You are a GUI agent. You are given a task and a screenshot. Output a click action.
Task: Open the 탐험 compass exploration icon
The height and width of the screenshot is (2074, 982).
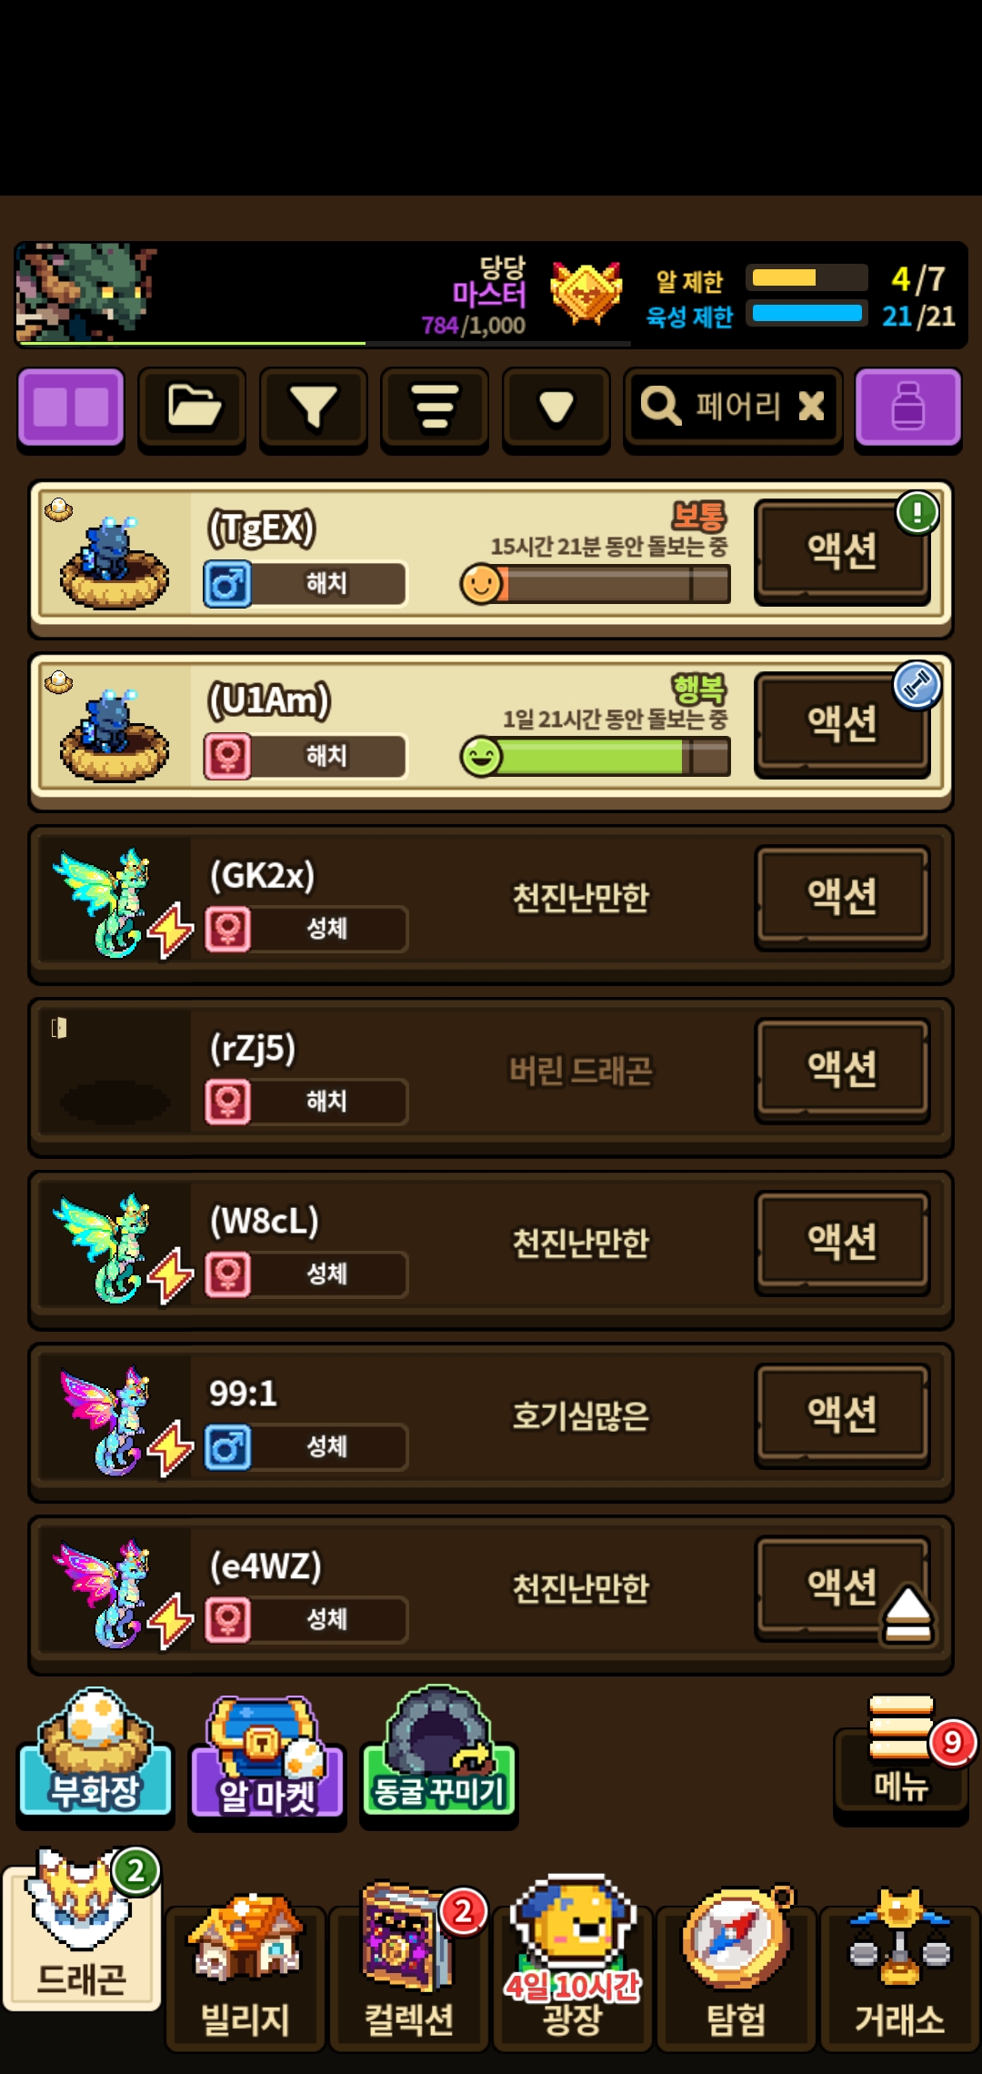[736, 1969]
